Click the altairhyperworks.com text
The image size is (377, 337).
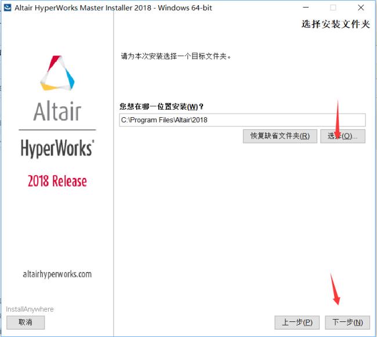(x=57, y=274)
